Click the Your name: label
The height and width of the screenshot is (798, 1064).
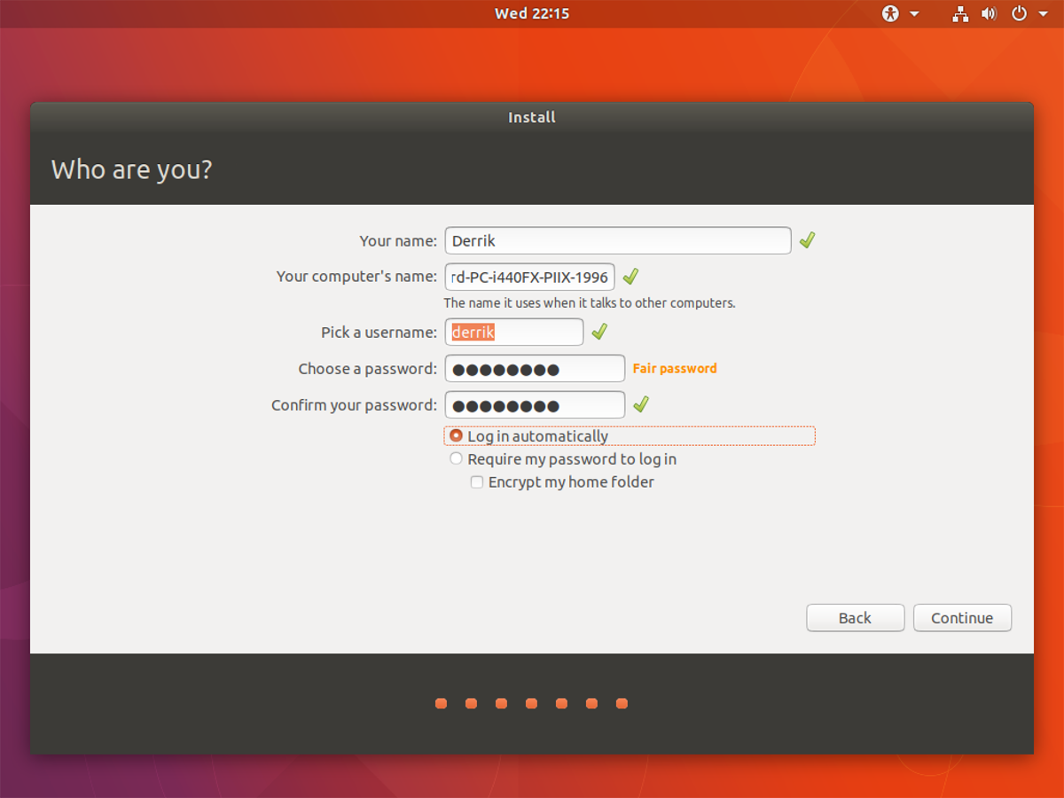point(398,240)
